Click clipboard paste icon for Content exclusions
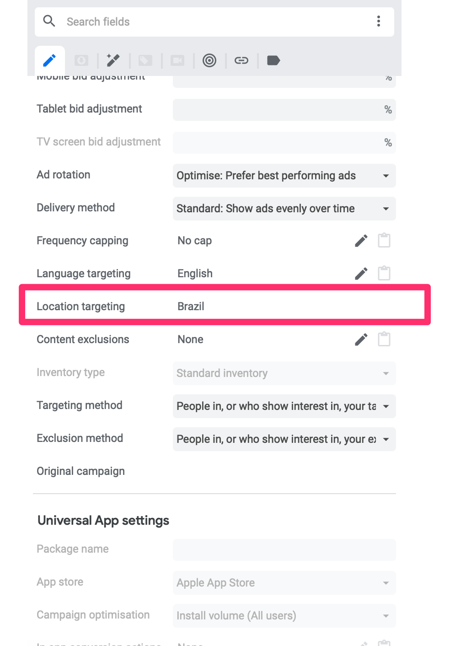Screen dimensions: 450x646 coord(384,339)
